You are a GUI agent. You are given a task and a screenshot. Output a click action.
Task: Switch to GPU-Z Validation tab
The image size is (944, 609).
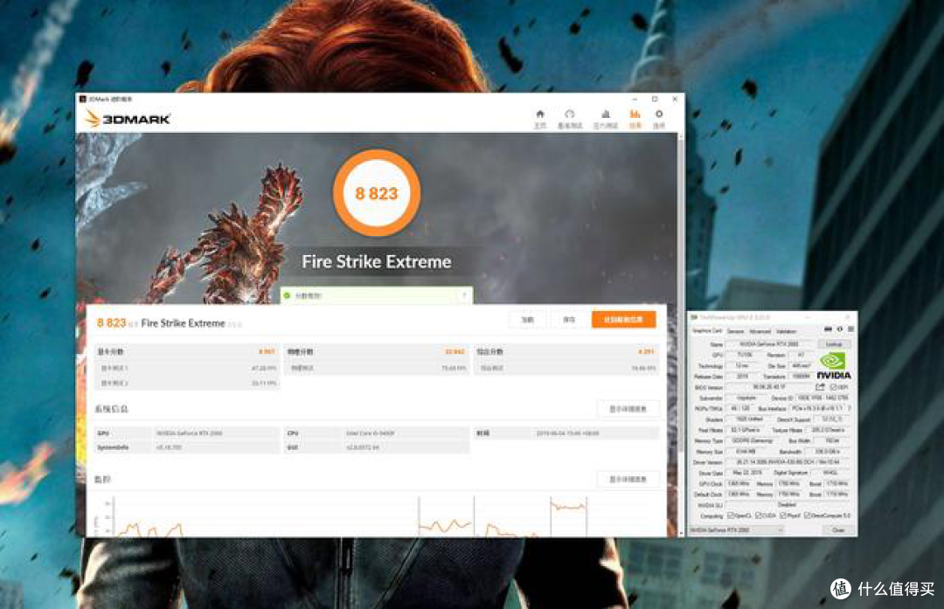point(786,331)
